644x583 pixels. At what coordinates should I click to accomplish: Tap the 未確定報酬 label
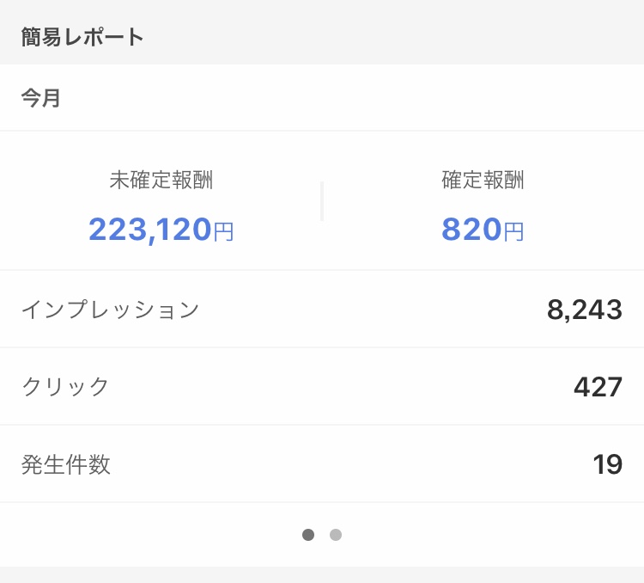tap(161, 180)
